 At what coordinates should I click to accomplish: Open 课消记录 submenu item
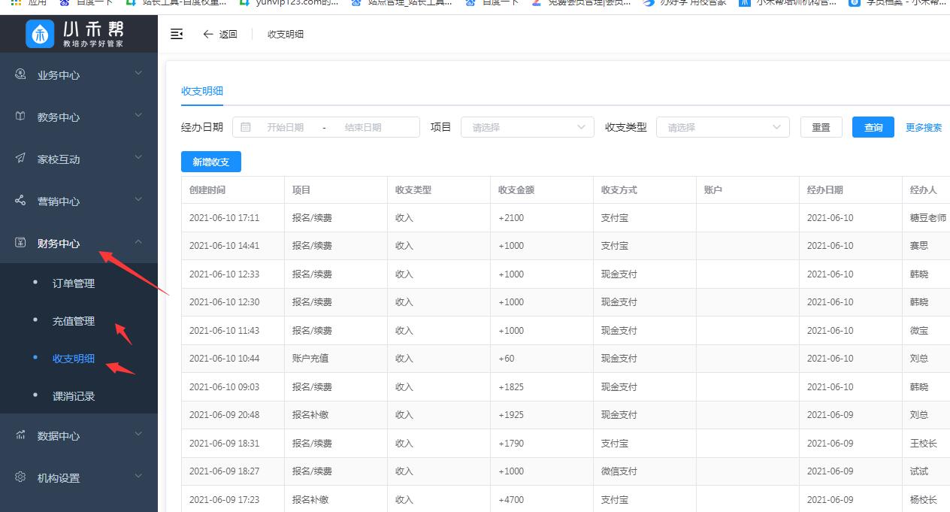[74, 396]
